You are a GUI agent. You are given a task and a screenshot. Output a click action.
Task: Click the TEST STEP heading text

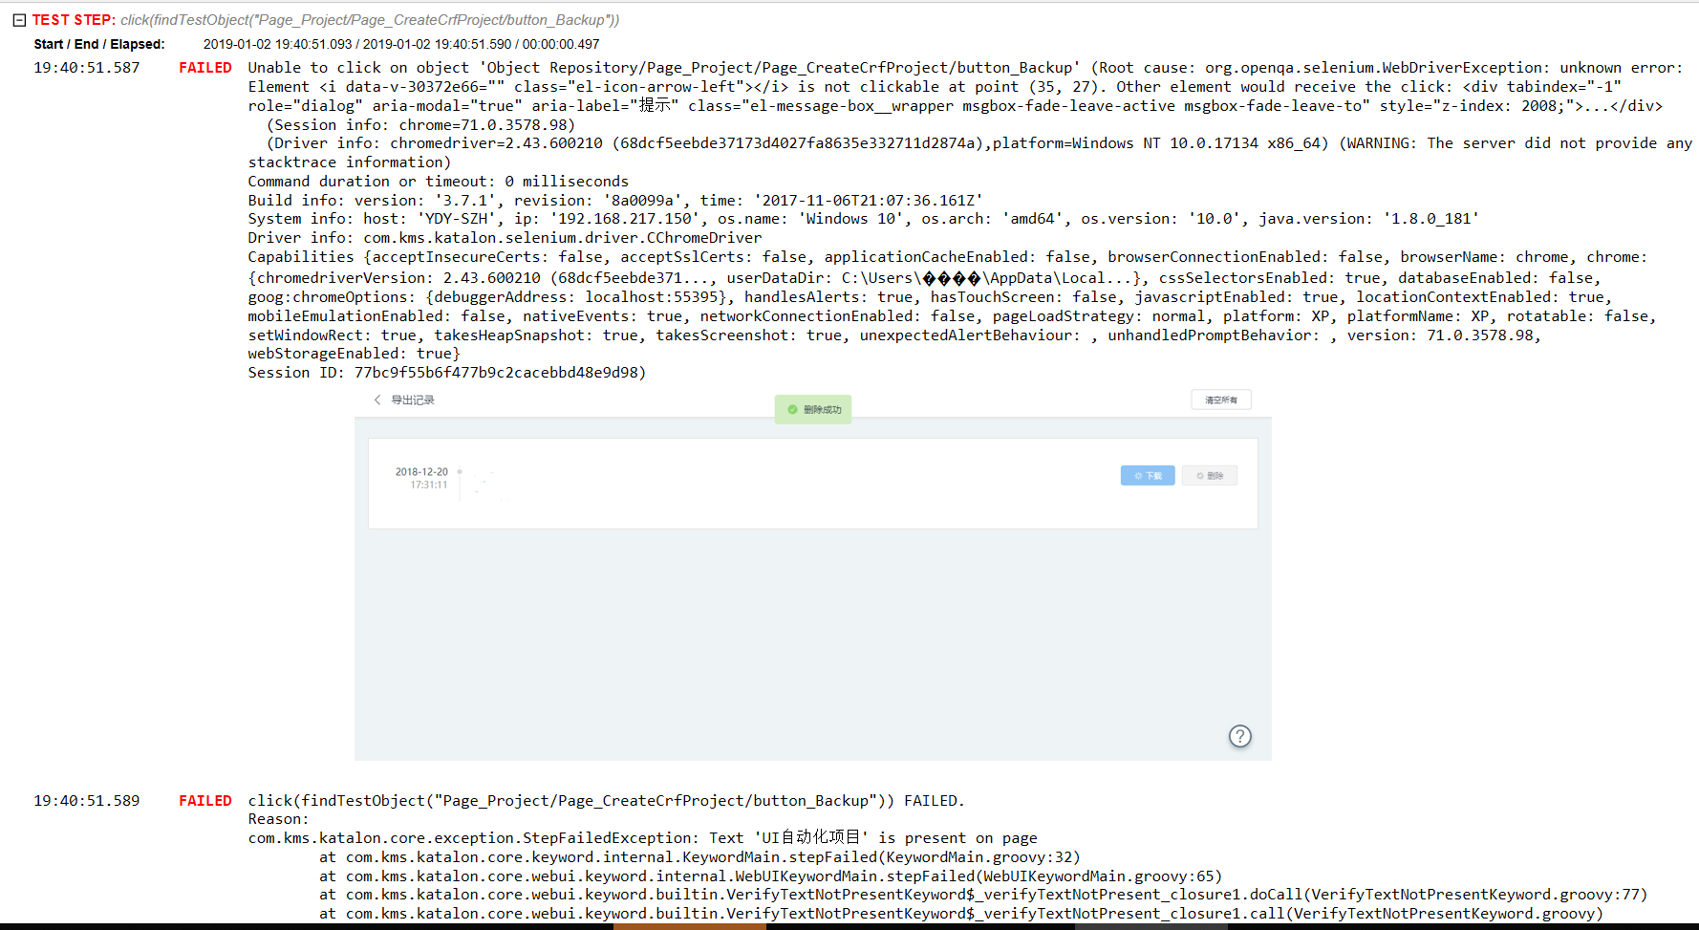click(x=75, y=20)
